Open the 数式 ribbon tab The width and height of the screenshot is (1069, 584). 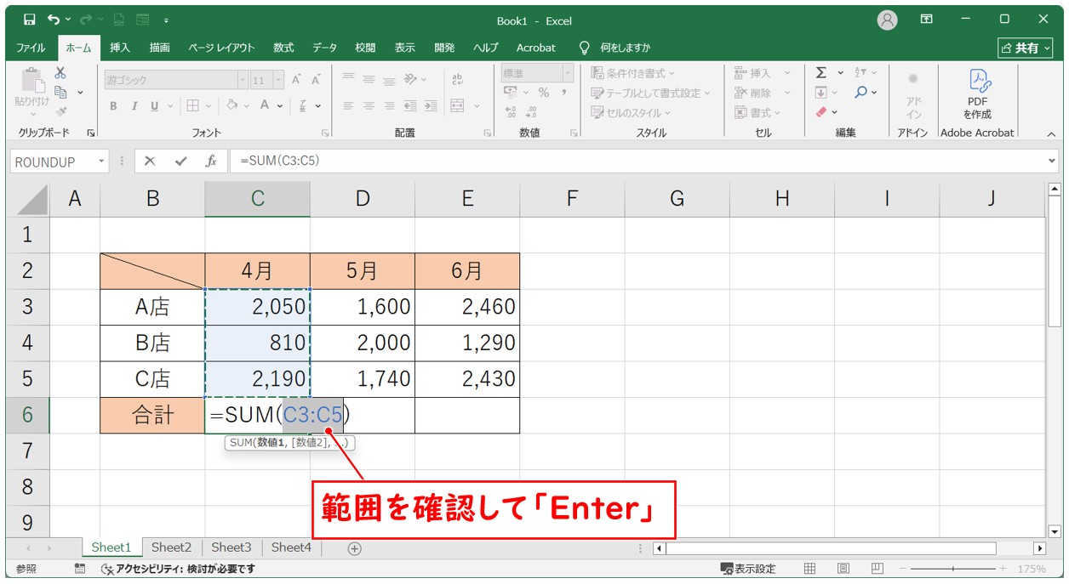click(x=283, y=48)
